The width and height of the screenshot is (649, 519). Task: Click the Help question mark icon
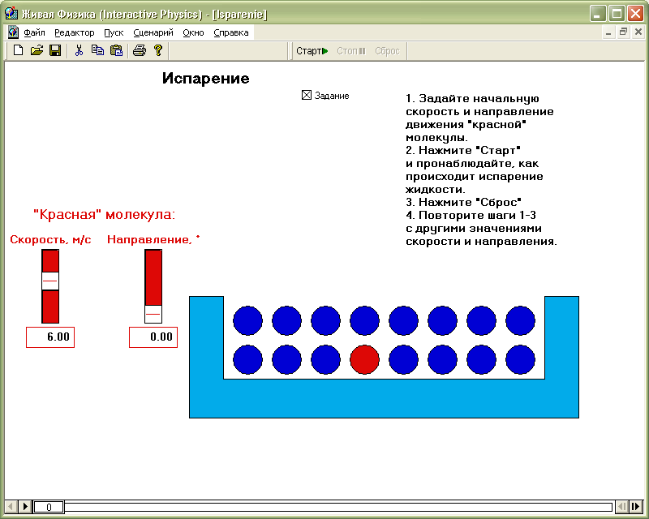point(157,50)
